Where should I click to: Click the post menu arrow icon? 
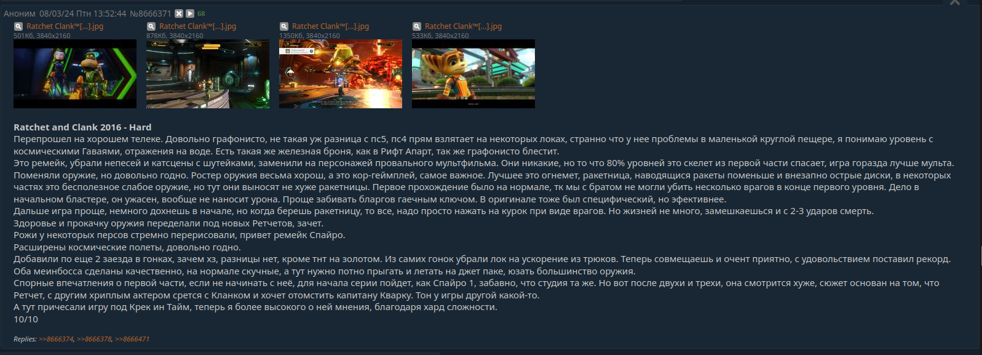[190, 14]
